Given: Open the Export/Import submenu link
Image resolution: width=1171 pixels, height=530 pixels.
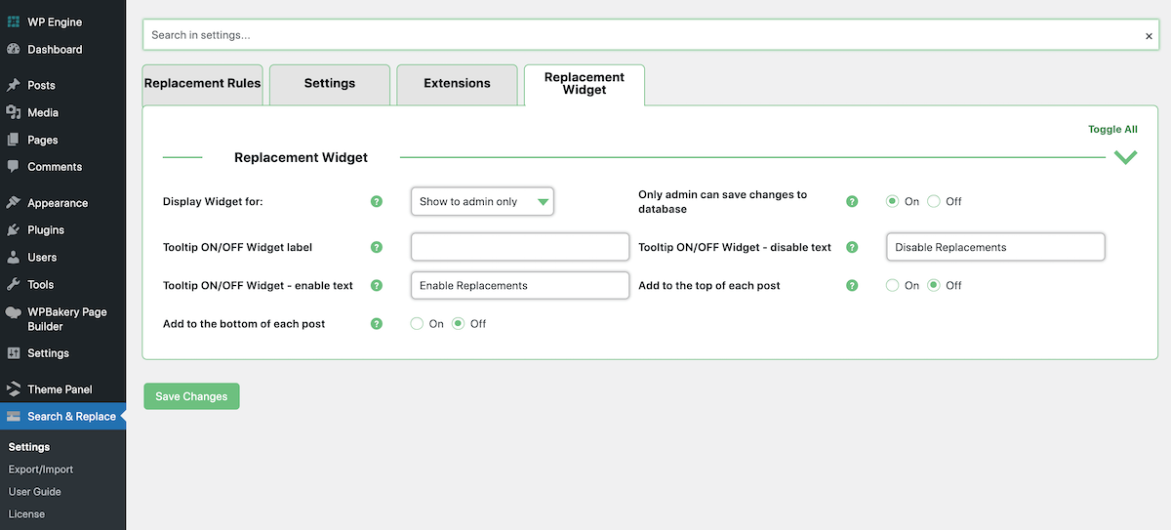Looking at the screenshot, I should [x=41, y=469].
